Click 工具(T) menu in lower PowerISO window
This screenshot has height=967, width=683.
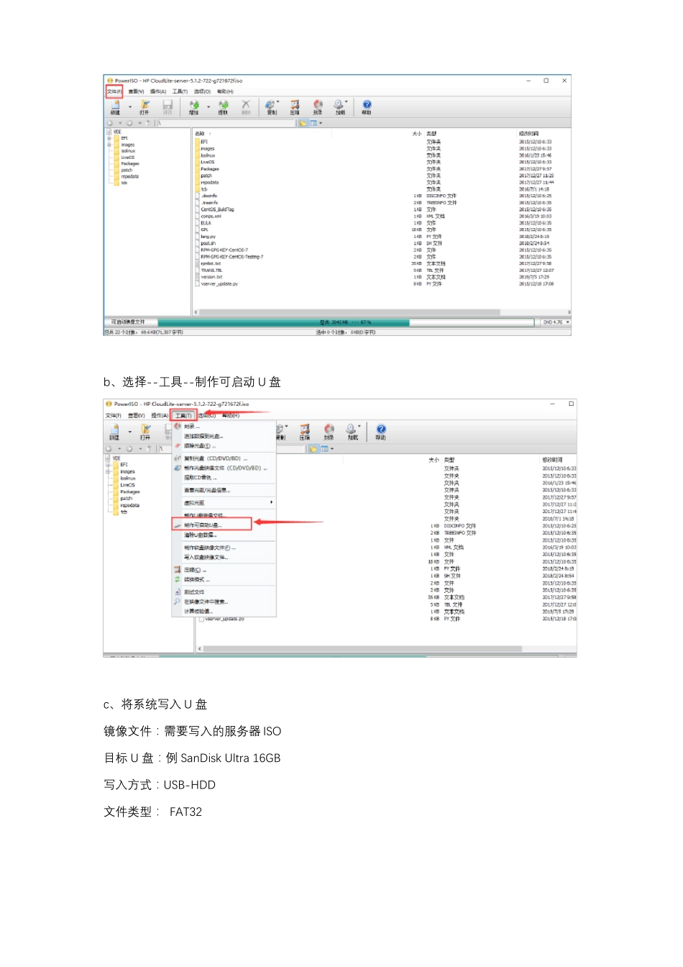pyautogui.click(x=183, y=415)
